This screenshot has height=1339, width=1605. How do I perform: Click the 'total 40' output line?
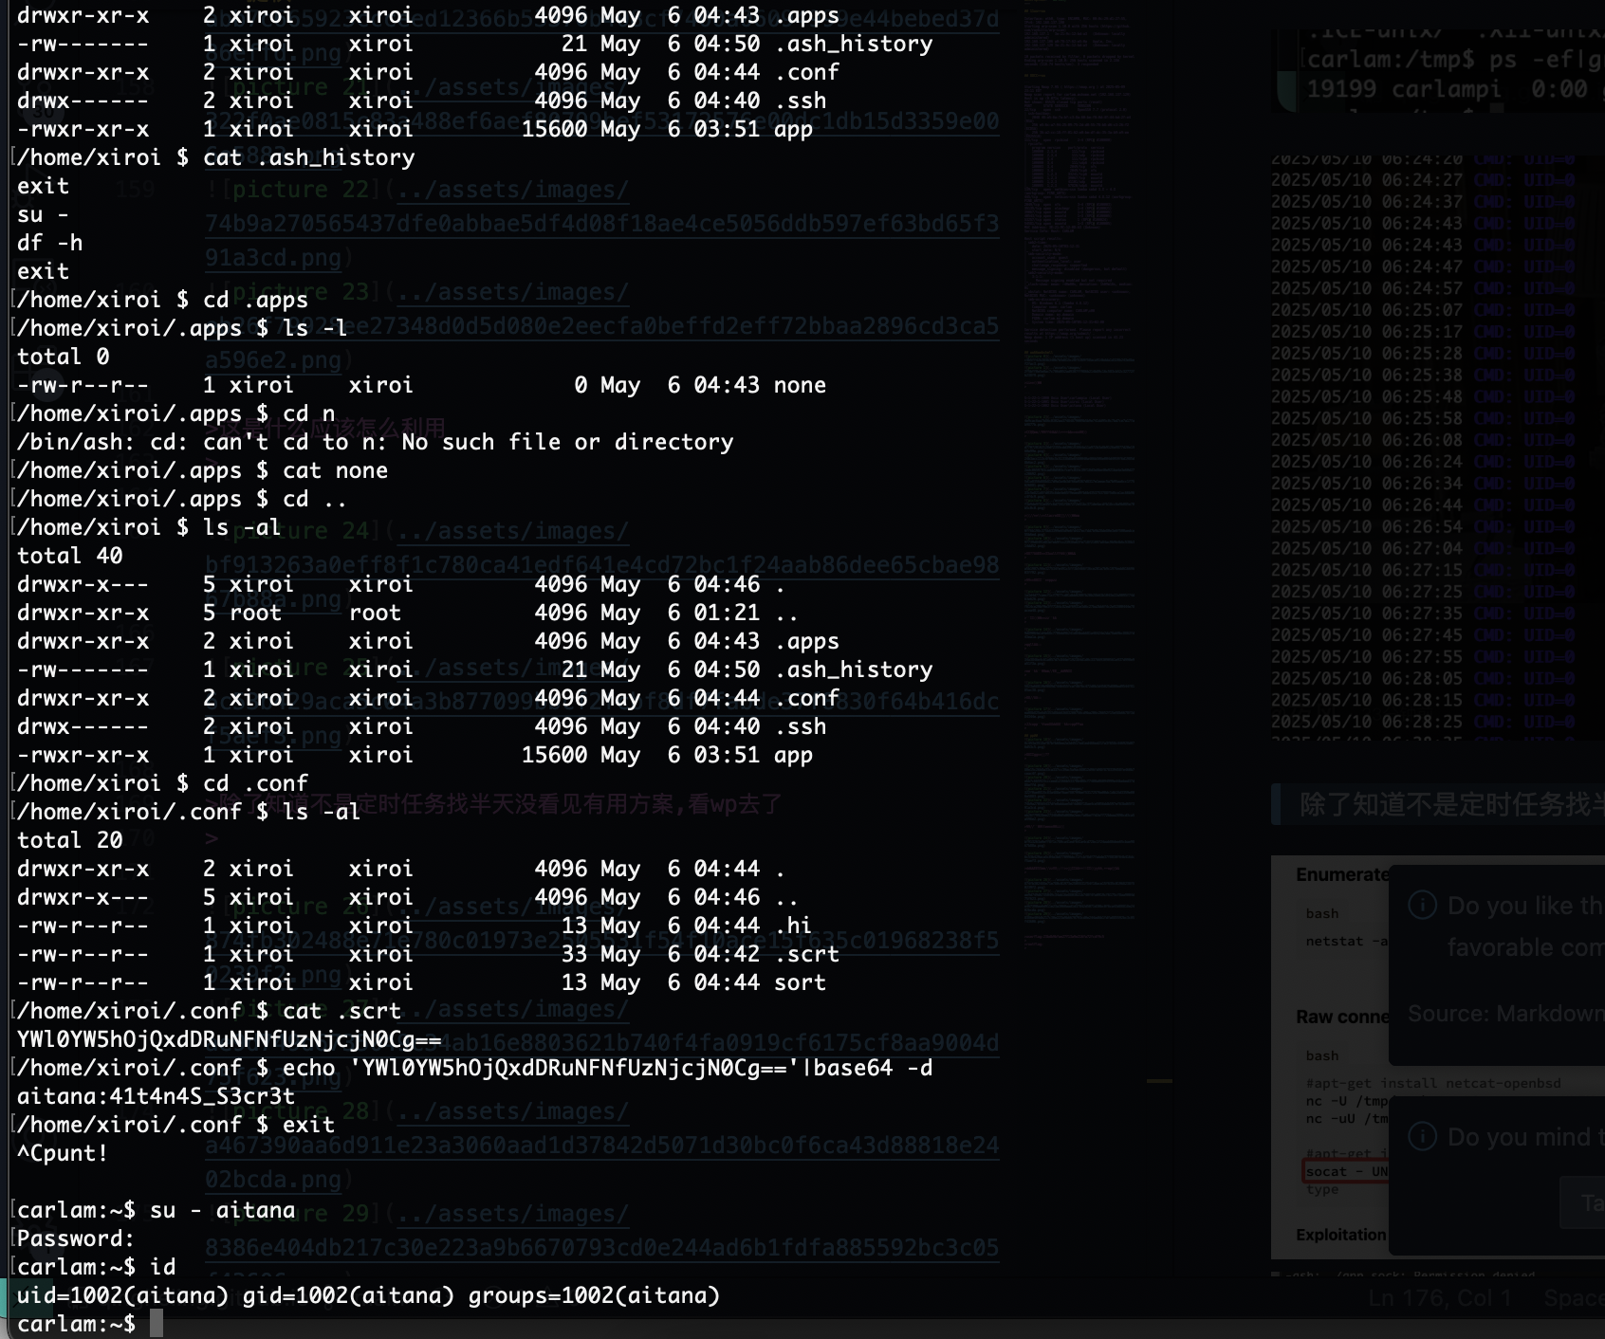(70, 556)
